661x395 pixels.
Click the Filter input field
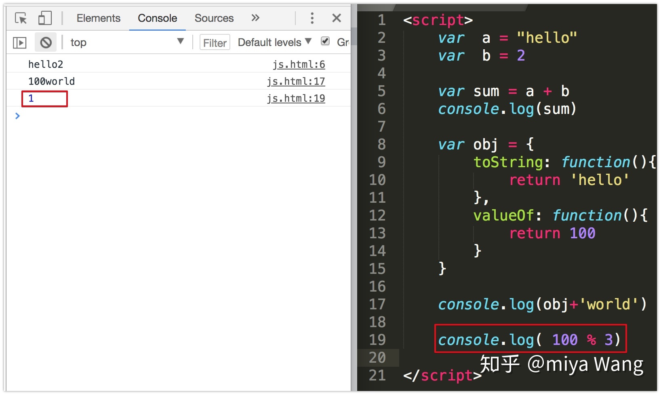pyautogui.click(x=215, y=42)
